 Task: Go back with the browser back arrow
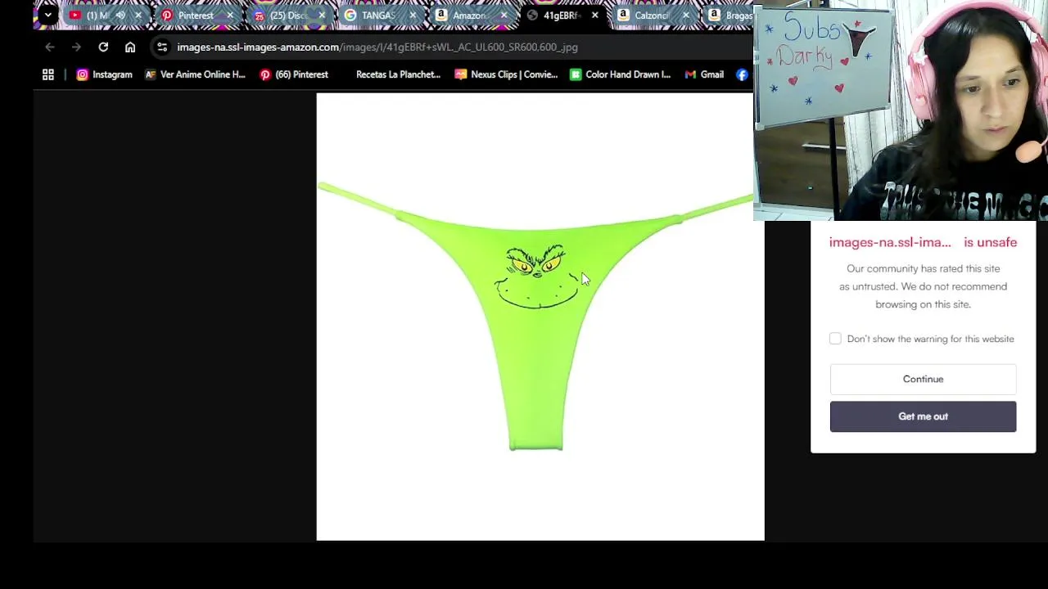pos(50,47)
